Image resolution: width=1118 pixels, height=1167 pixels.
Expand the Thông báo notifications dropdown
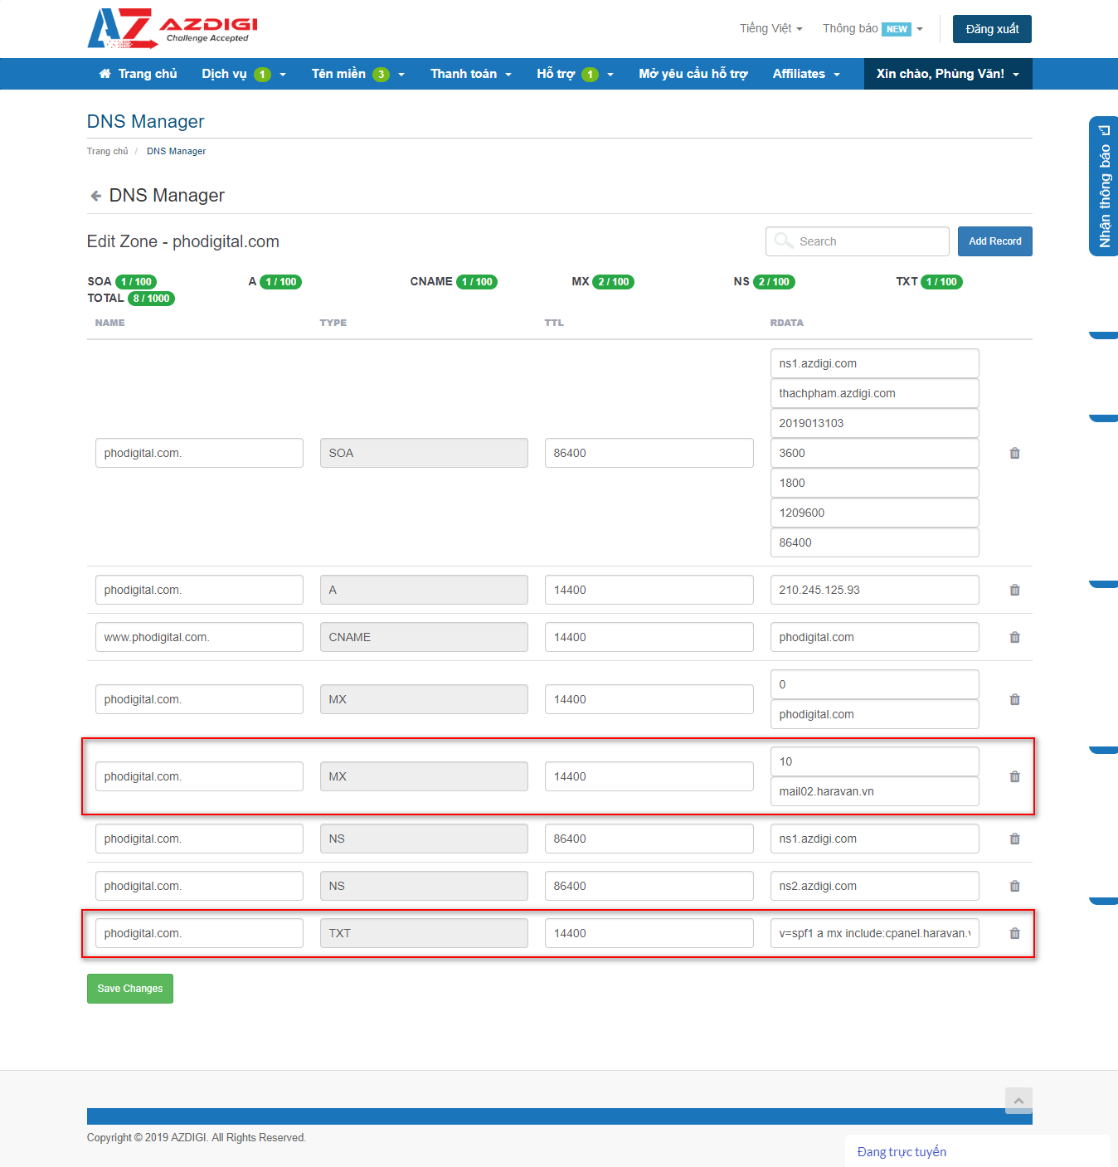(x=872, y=28)
